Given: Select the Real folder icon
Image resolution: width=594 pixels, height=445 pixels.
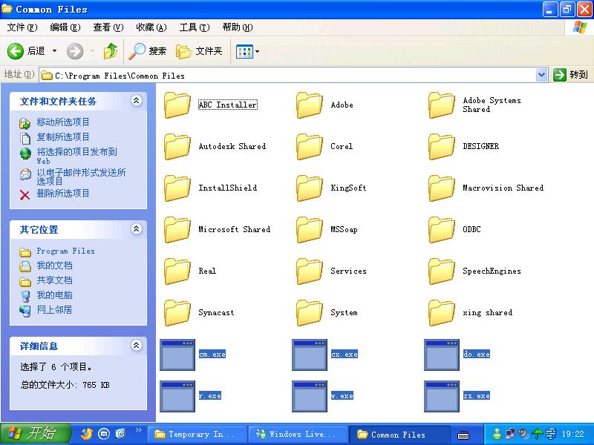Looking at the screenshot, I should (x=177, y=271).
